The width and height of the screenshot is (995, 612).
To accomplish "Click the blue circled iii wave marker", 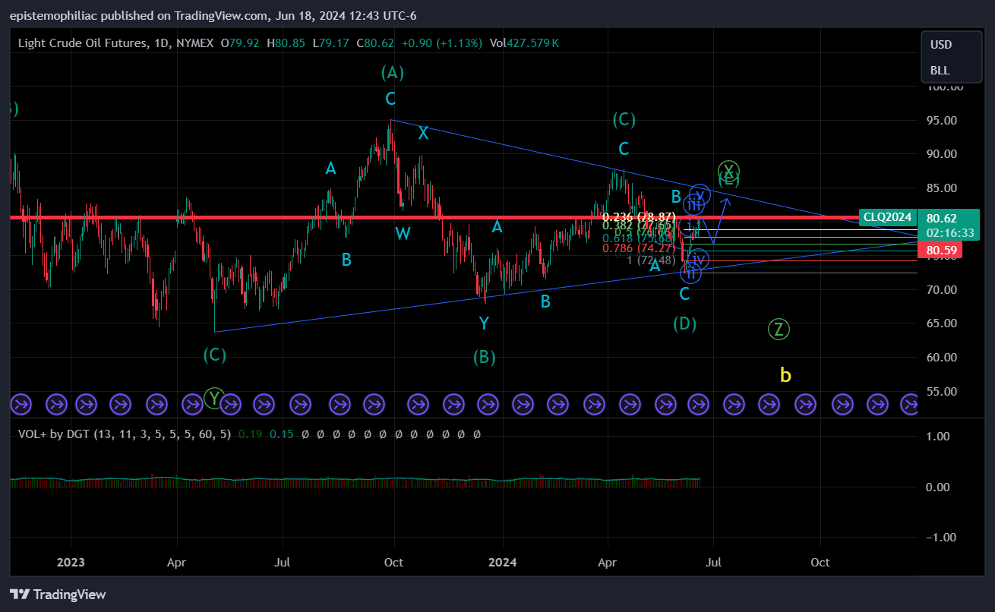I will [693, 204].
